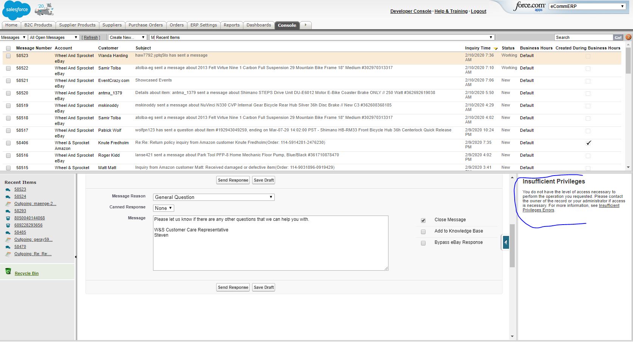Screen dimensions: 633x342
Task: Click inside the Message text area
Action: pos(271,243)
